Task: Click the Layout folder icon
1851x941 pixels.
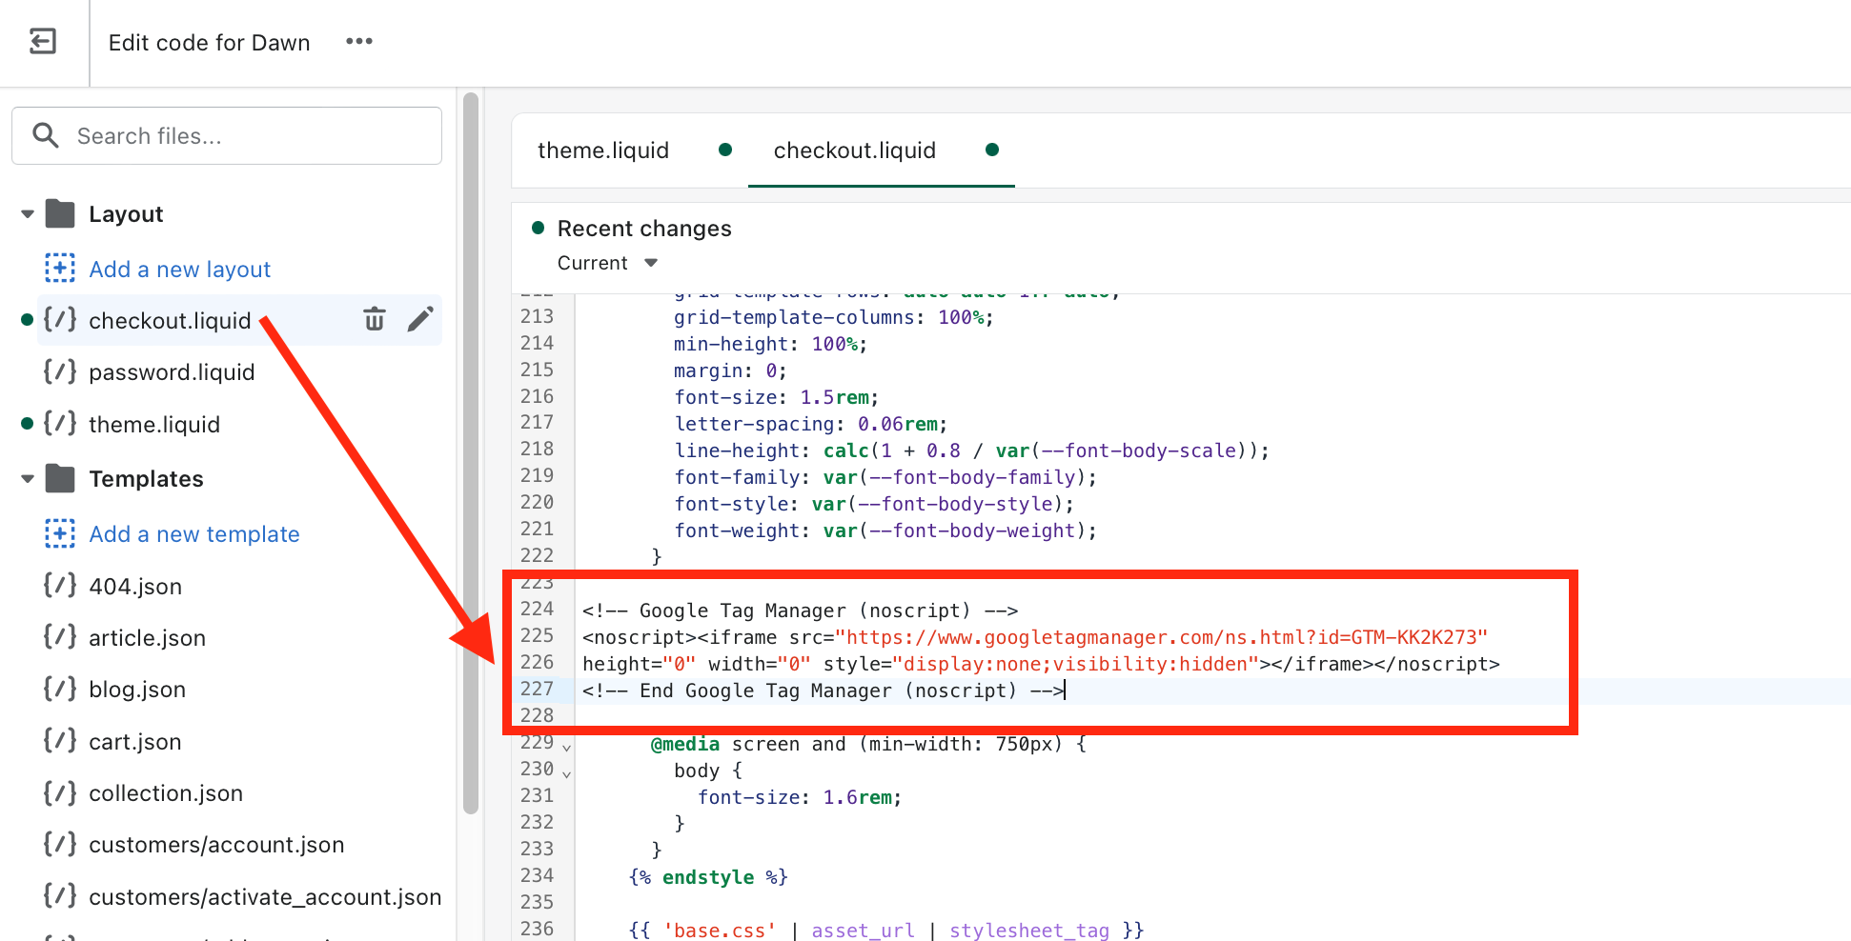Action: click(x=60, y=213)
